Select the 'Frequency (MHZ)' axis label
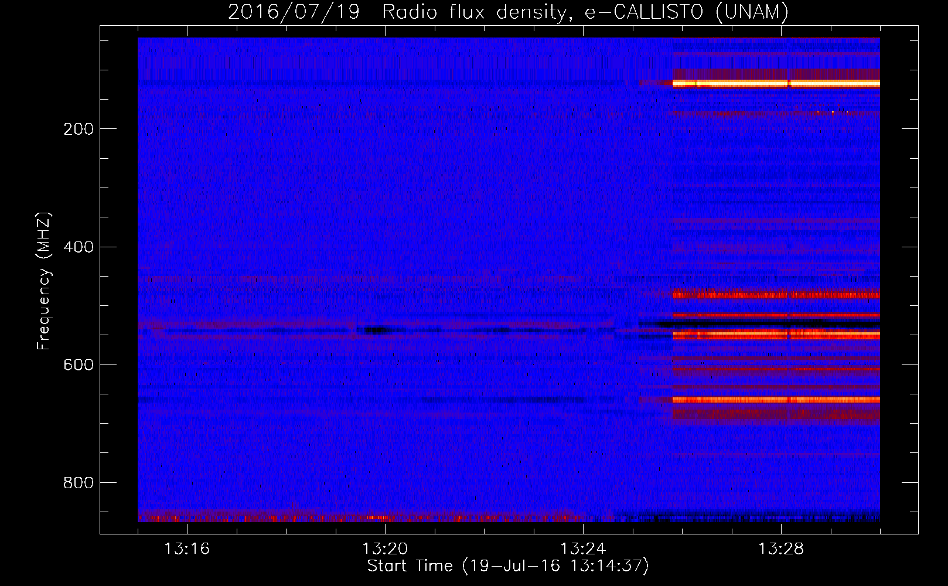Image resolution: width=948 pixels, height=586 pixels. coord(44,281)
